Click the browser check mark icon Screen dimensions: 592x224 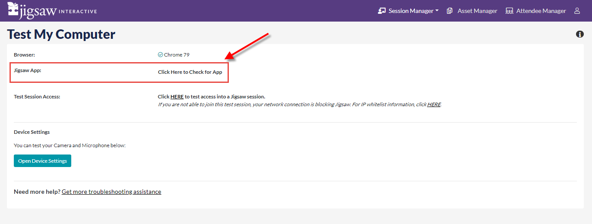click(160, 55)
